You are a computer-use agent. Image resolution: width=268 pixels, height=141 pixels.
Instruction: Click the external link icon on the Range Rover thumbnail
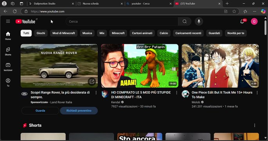[92, 82]
